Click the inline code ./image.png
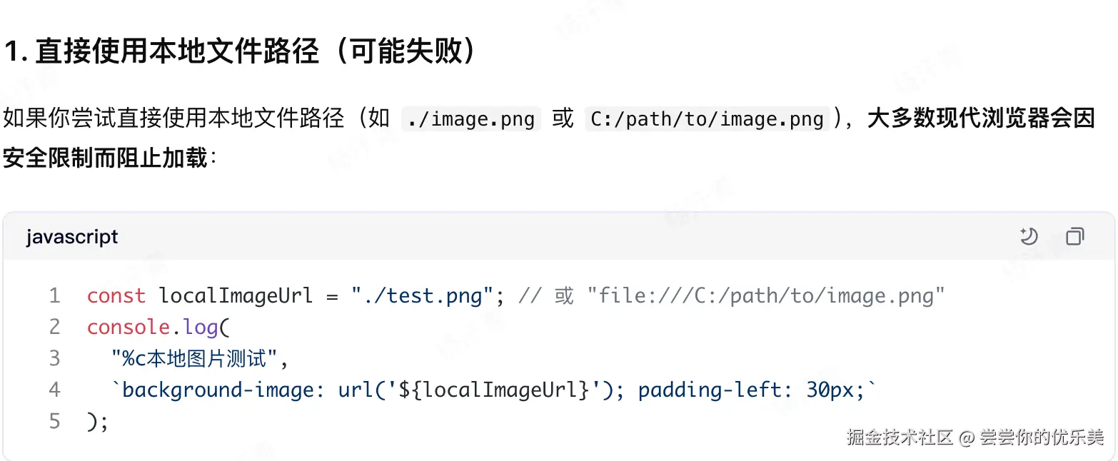1118x461 pixels. [471, 118]
